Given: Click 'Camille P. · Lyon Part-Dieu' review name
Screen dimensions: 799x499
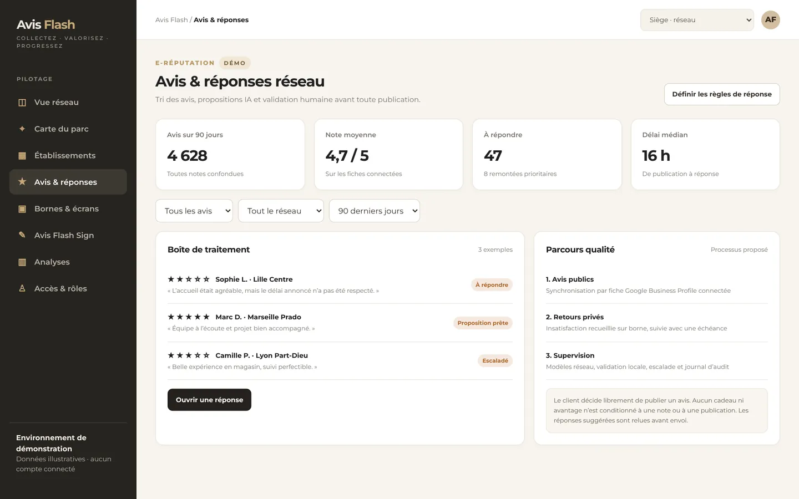Looking at the screenshot, I should click(x=262, y=355).
